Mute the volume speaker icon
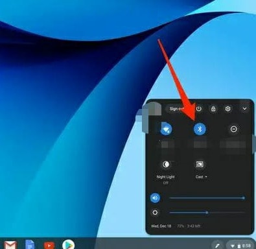Image resolution: width=256 pixels, height=249 pixels. [x=155, y=198]
